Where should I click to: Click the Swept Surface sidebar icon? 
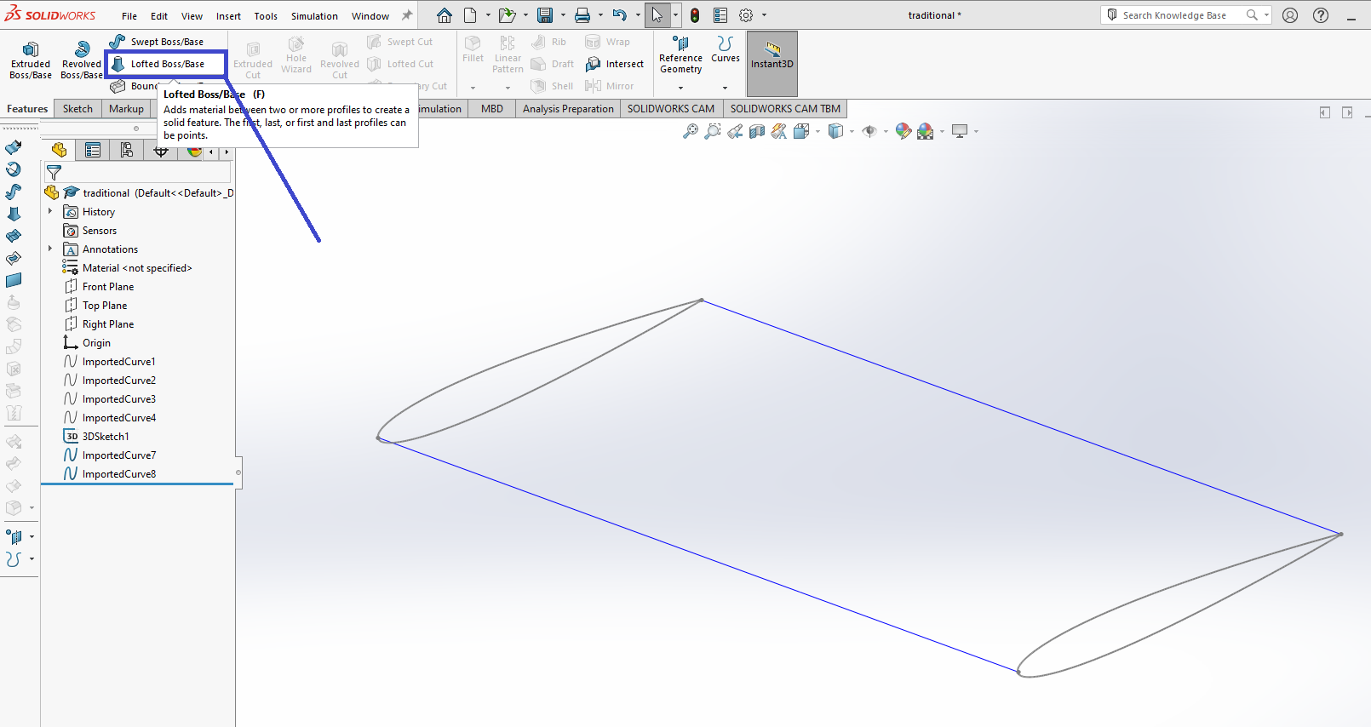pyautogui.click(x=14, y=192)
